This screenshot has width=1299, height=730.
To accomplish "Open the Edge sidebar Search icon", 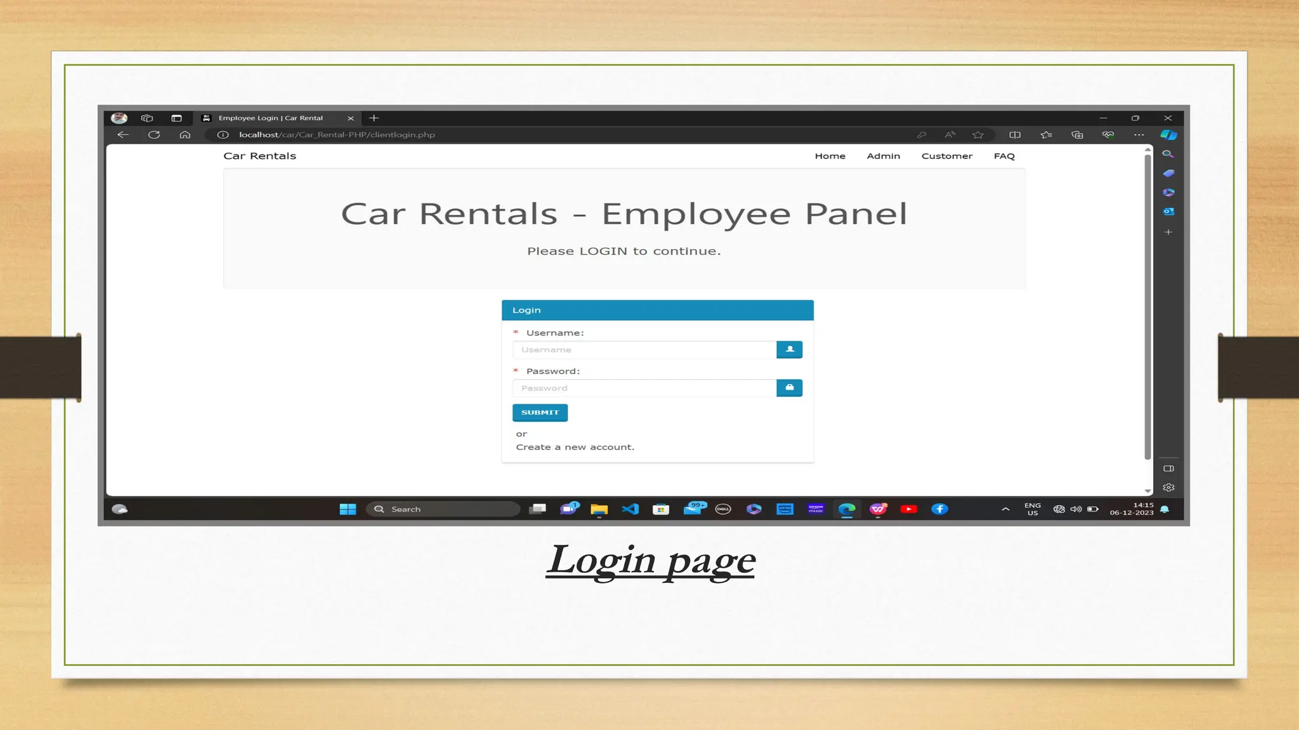I will point(1168,154).
